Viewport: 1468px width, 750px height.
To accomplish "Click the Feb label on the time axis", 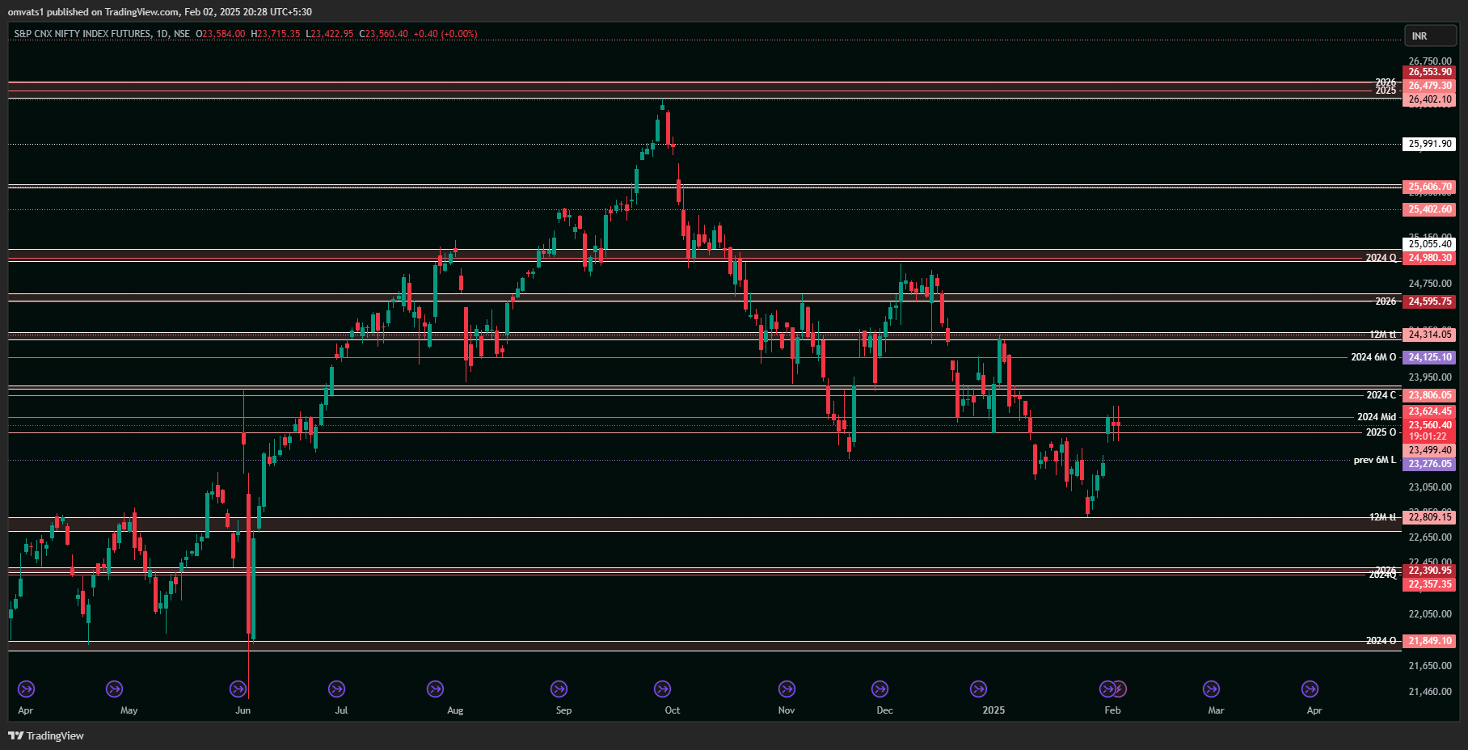I will pyautogui.click(x=1112, y=710).
